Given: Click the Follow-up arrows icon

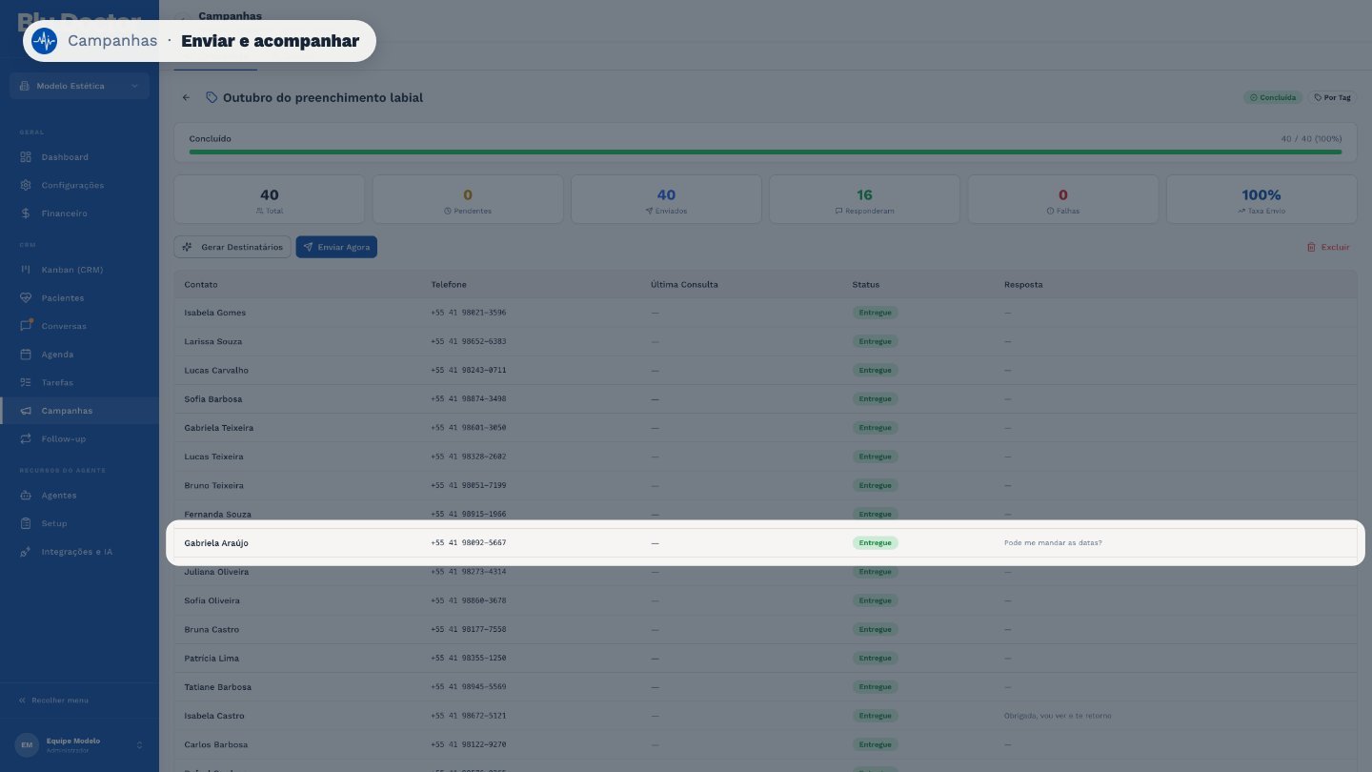Looking at the screenshot, I should 26,439.
